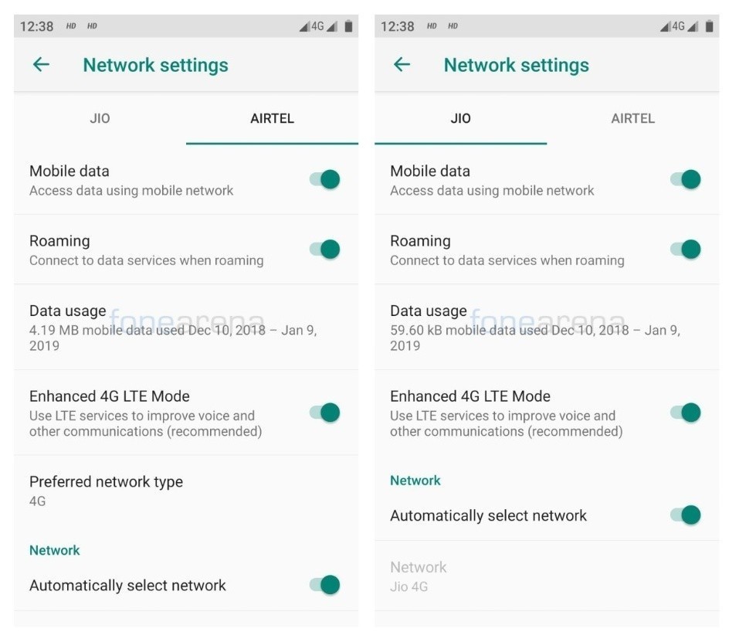Toggle Mobile data switch on left screen
739x632 pixels.
[325, 179]
